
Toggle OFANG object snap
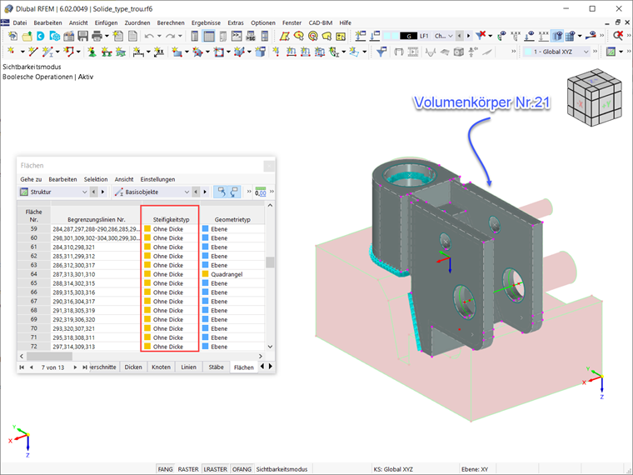click(x=242, y=469)
